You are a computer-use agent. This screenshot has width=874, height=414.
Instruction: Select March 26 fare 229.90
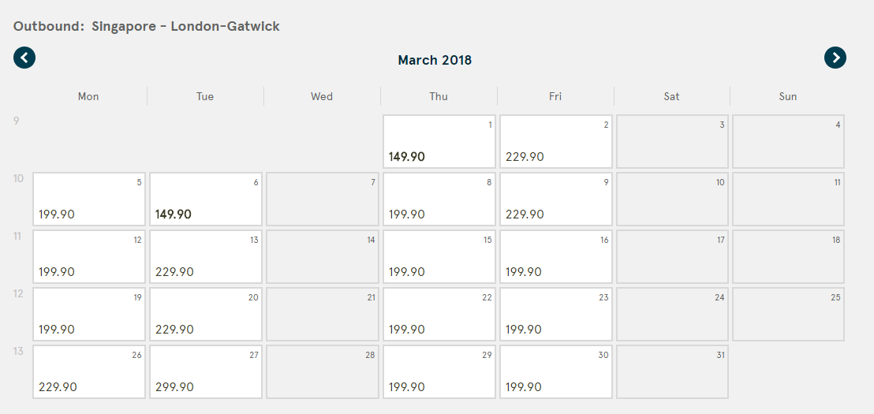click(89, 371)
